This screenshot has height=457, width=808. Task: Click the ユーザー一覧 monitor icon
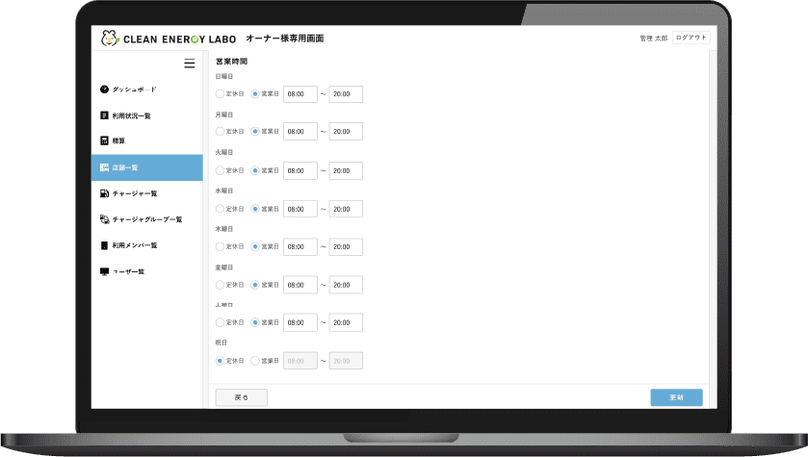pos(104,271)
